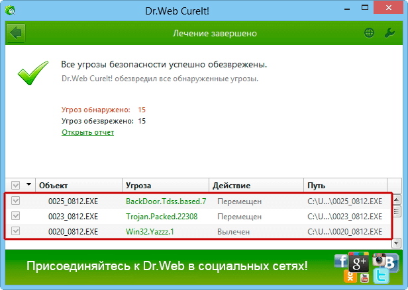
Task: Open the Odnoklassniki orange icon
Action: (x=350, y=276)
